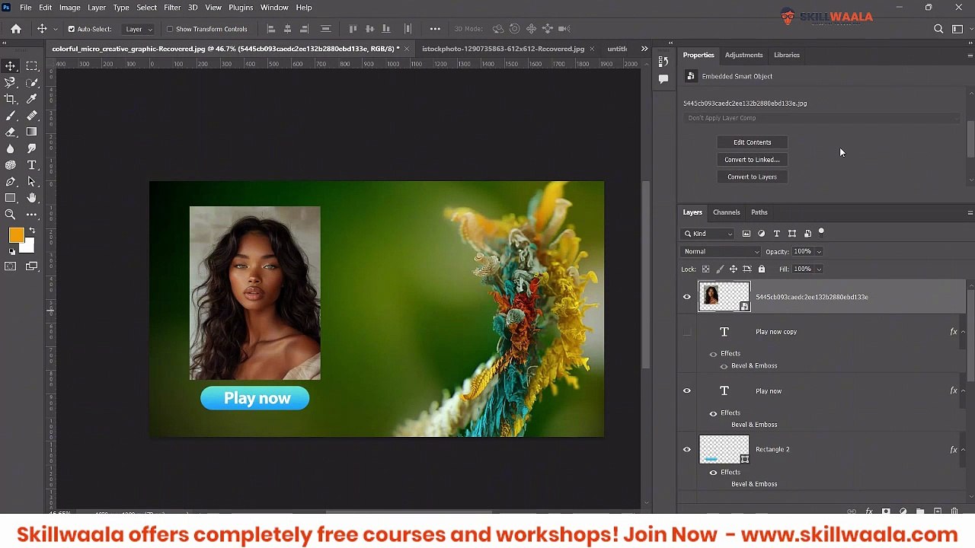
Task: Click the orange foreground color swatch
Action: tap(16, 236)
